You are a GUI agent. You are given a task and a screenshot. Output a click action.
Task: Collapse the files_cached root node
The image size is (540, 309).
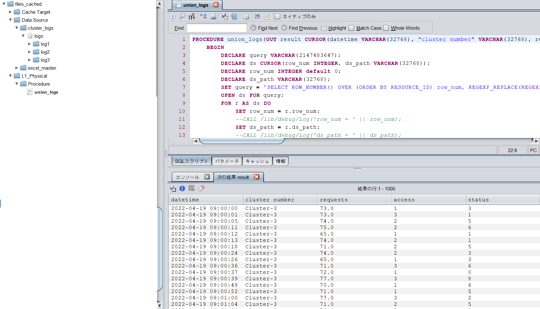pyautogui.click(x=4, y=4)
